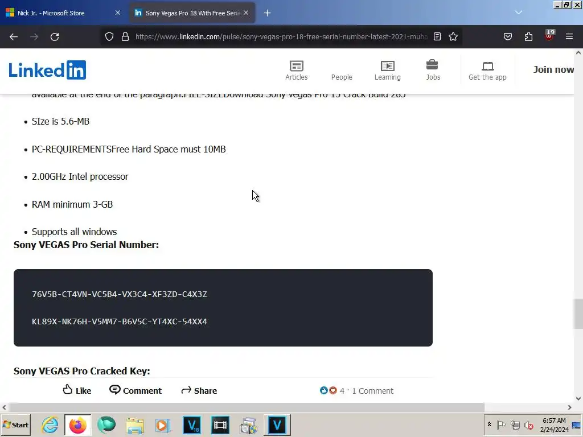The width and height of the screenshot is (583, 437).
Task: Open Vegas Pro 18 from taskbar
Action: point(192,424)
